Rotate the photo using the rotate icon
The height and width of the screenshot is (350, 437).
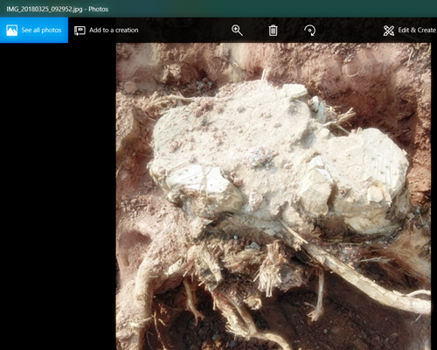point(309,31)
